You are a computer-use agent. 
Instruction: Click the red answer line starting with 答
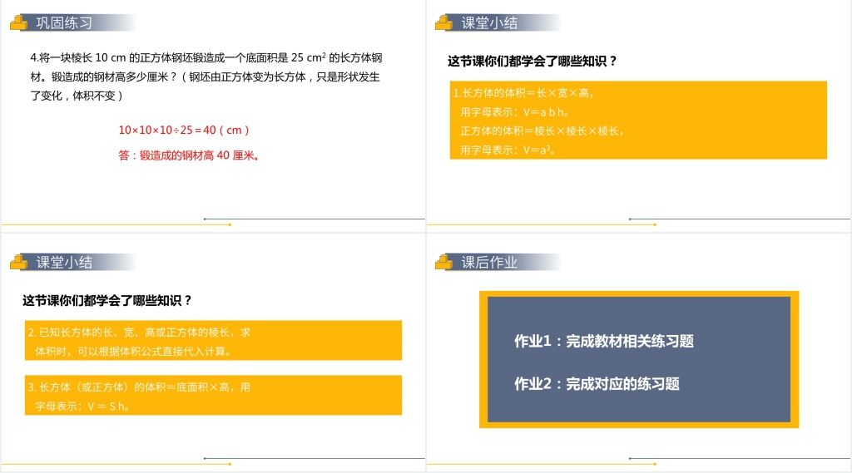(x=189, y=155)
